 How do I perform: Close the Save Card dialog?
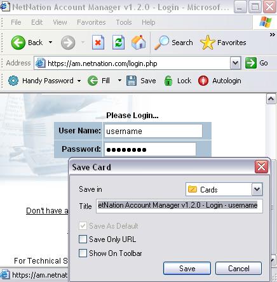click(261, 167)
